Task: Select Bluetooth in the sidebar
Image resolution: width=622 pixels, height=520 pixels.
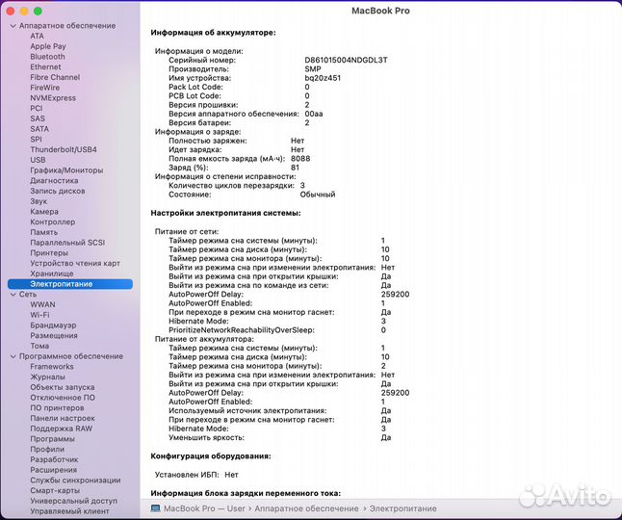Action: click(x=47, y=57)
